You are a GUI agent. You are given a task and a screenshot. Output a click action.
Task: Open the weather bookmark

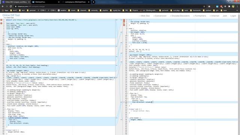click(62, 10)
